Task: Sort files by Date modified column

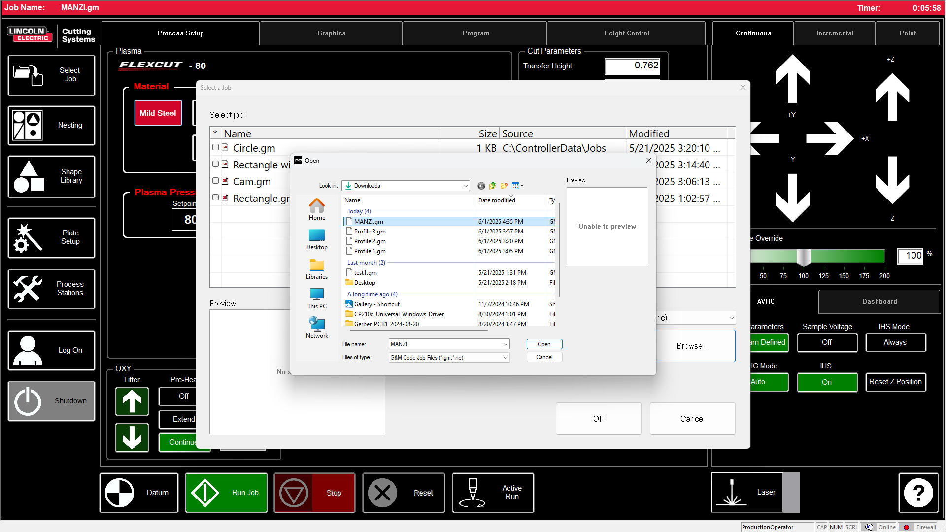Action: [510, 200]
